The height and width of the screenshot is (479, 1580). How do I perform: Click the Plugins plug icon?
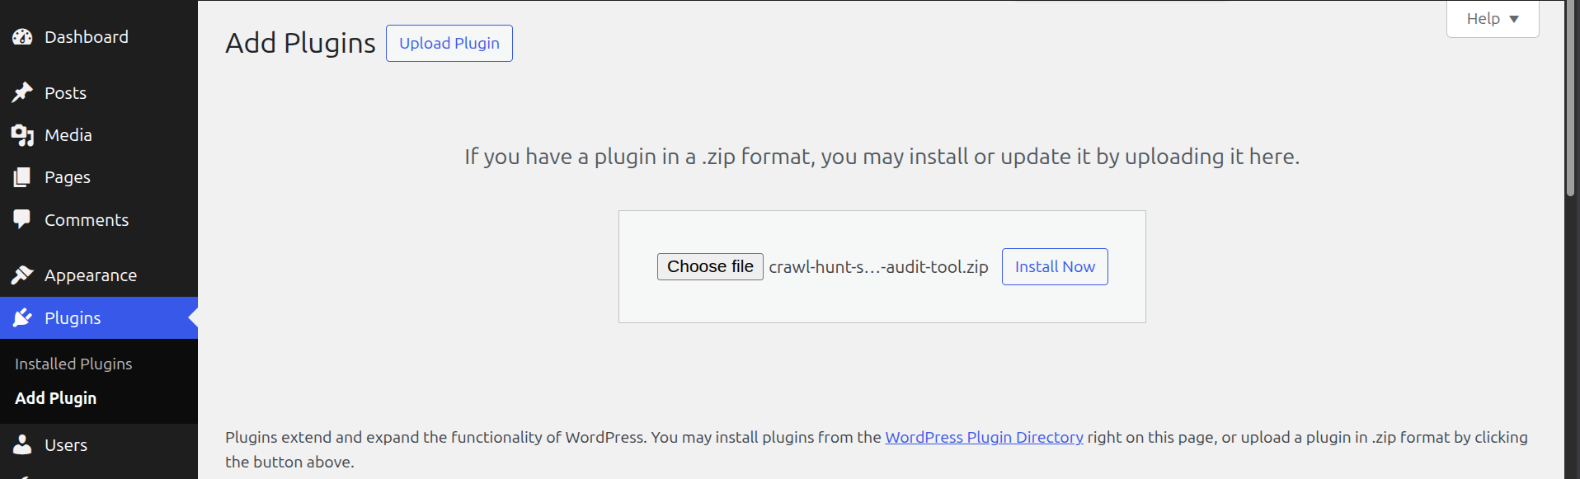[x=22, y=318]
